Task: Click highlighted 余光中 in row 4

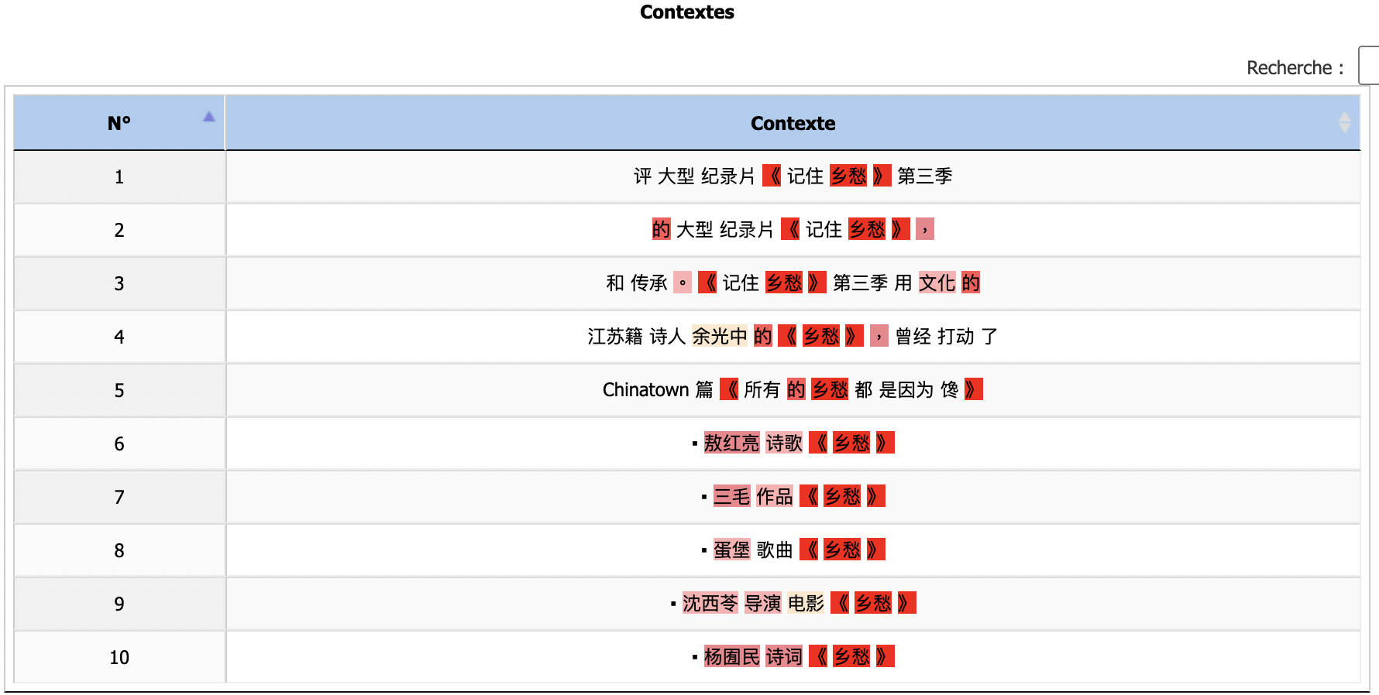Action: pyautogui.click(x=719, y=336)
